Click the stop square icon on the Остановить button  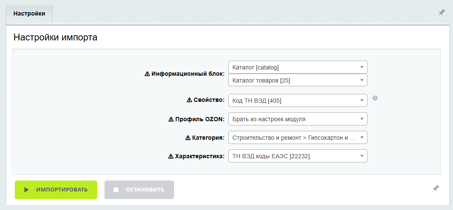[x=116, y=190]
